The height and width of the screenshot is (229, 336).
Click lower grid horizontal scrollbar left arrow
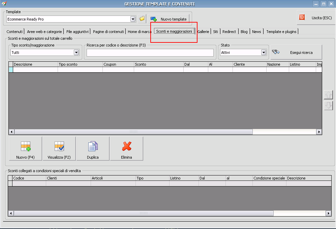coord(11,213)
